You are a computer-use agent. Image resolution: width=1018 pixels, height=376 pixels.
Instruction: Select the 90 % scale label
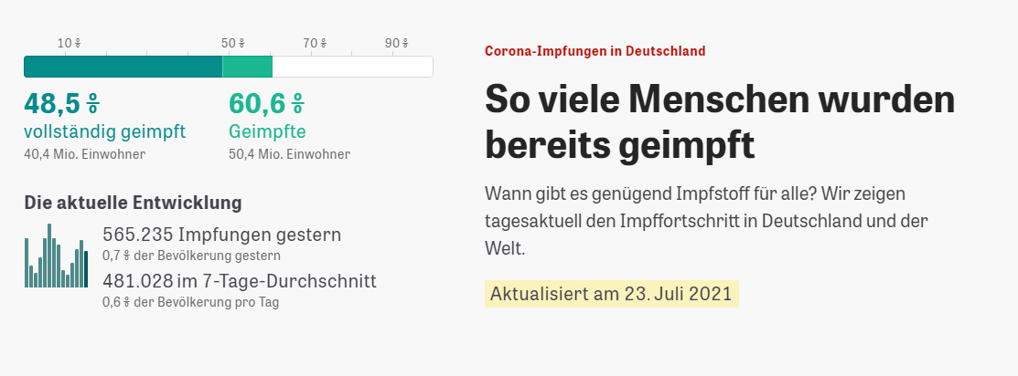(x=396, y=43)
